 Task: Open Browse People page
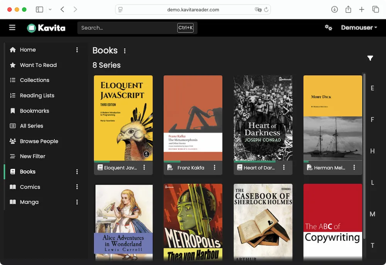(x=39, y=141)
